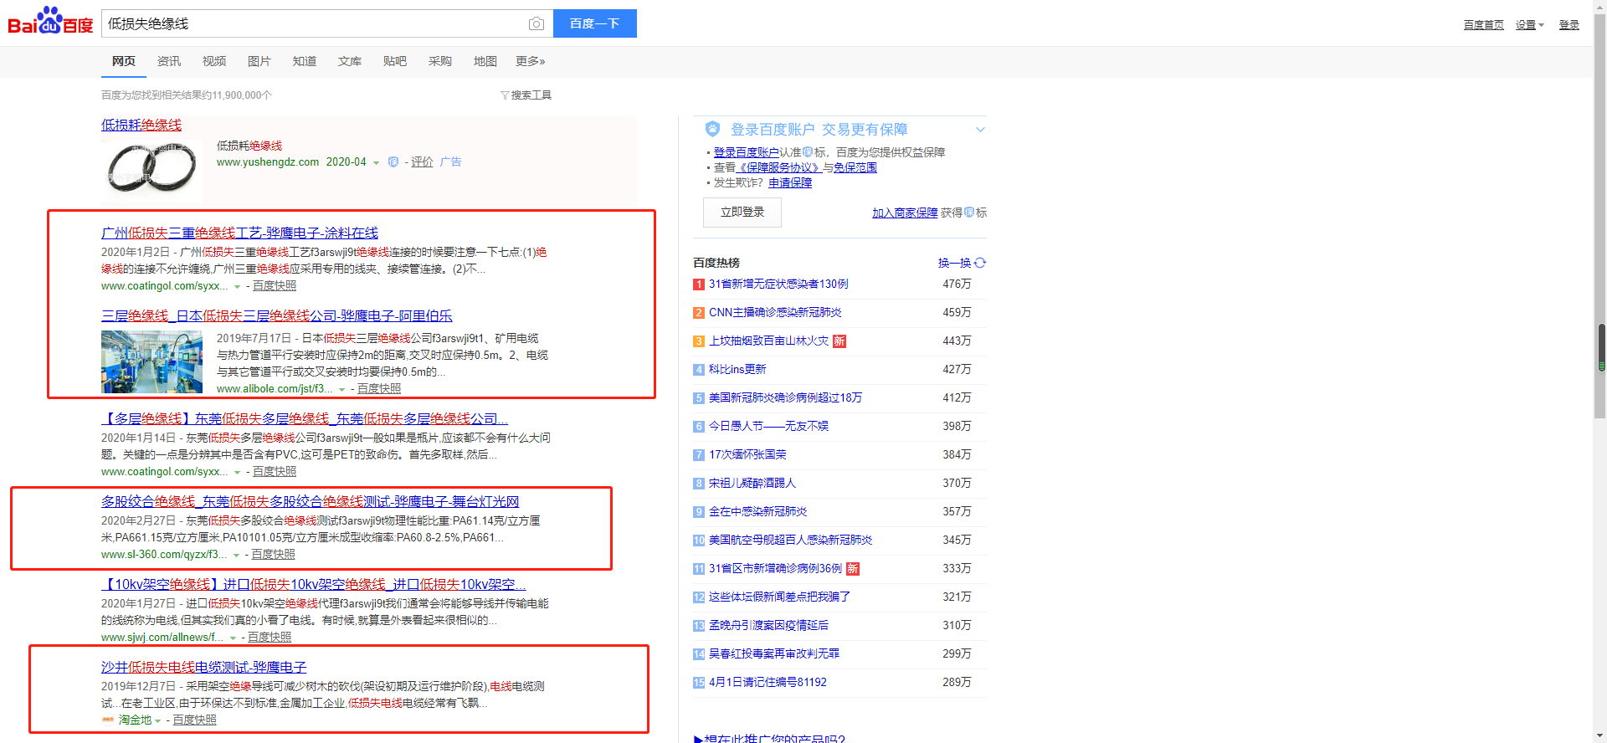1607x743 pixels.
Task: Open result 沙井低损失电线电缆测试-骅鹰电子
Action: 204,667
